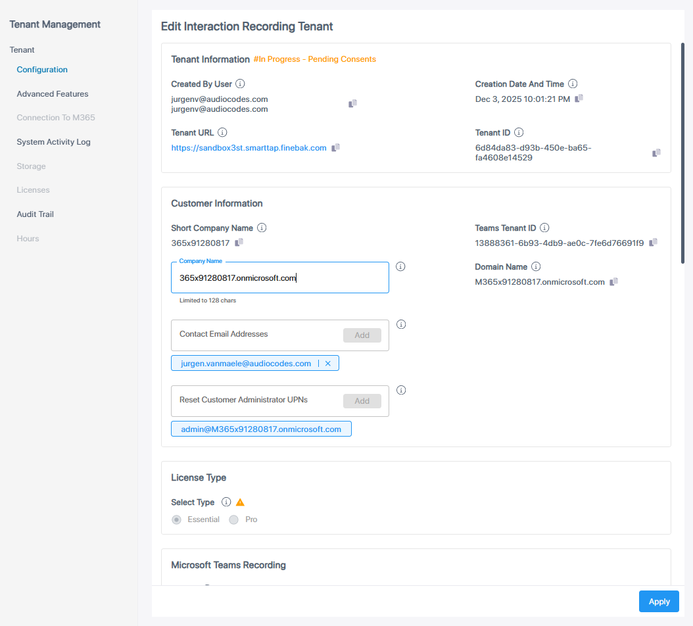Copy the Tenant URL to clipboard
This screenshot has width=693, height=626.
tap(335, 148)
